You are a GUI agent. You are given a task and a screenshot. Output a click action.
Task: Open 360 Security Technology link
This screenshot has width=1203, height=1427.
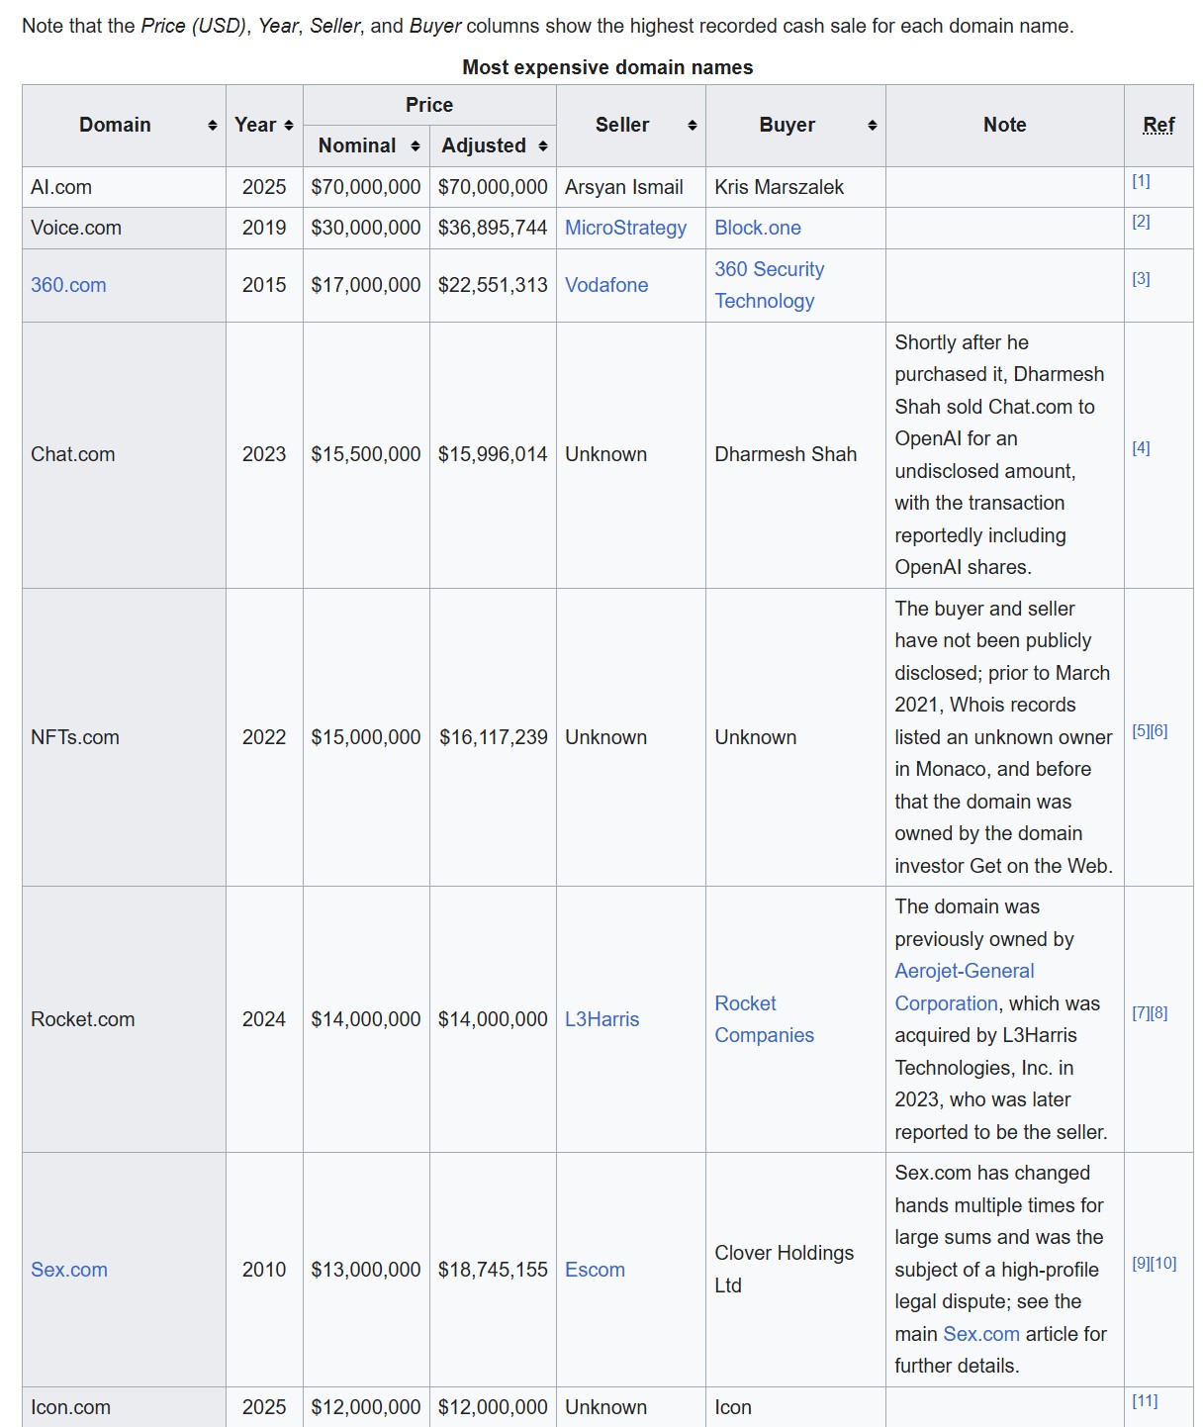coord(769,285)
